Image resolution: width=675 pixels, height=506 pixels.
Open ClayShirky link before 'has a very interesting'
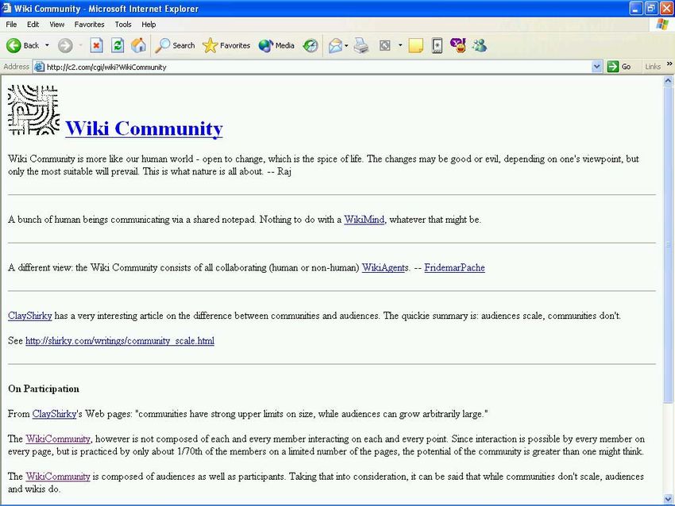point(29,316)
